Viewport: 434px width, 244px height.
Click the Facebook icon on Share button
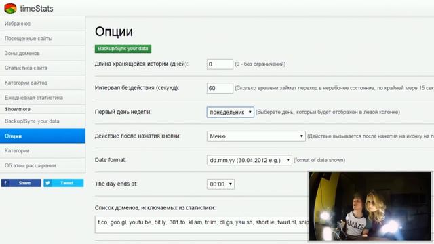[x=5, y=183]
